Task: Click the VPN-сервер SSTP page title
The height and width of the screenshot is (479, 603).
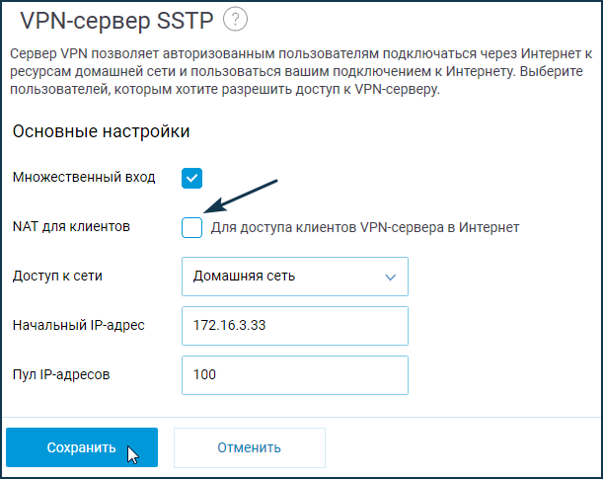Action: tap(116, 21)
